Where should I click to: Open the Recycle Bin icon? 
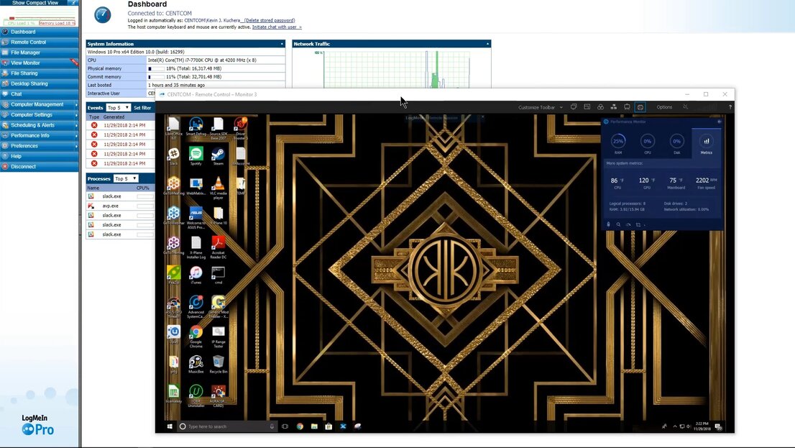coord(219,362)
